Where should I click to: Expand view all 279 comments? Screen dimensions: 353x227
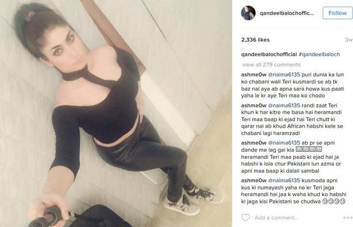(x=271, y=64)
